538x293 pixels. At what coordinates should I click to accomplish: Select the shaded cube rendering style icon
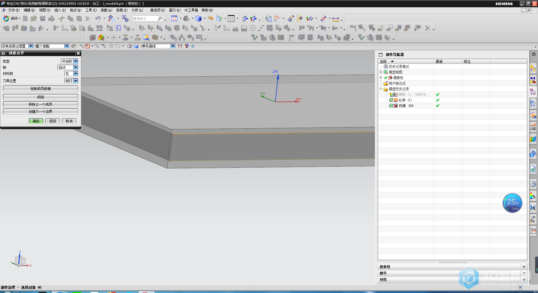(x=198, y=18)
